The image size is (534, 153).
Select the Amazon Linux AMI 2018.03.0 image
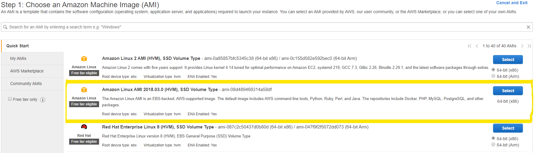click(508, 91)
